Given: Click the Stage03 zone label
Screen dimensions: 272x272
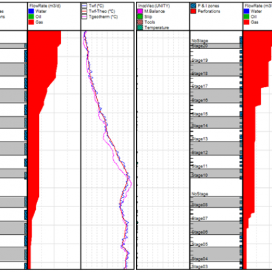Looking at the screenshot, I should coord(200,266).
